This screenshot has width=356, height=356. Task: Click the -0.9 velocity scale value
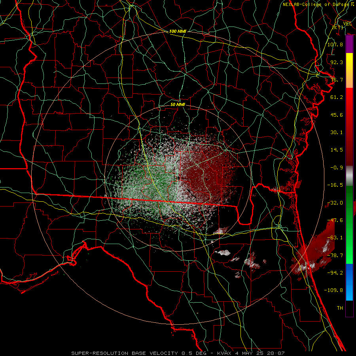click(337, 168)
